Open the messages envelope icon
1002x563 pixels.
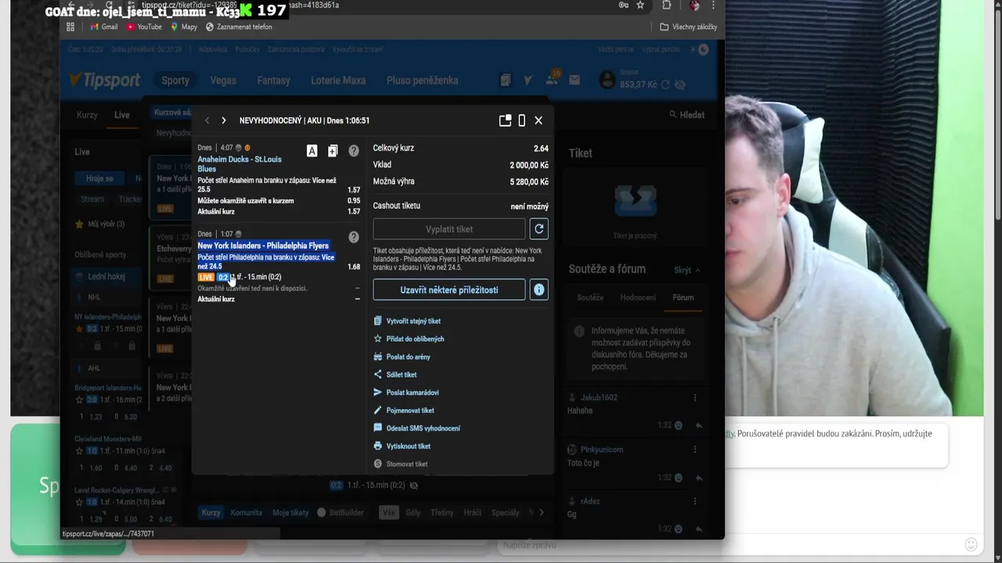(x=575, y=80)
